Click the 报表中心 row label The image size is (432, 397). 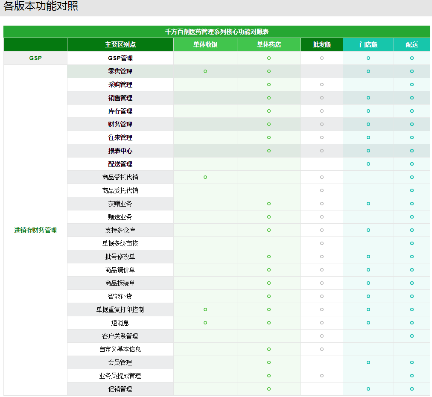point(120,151)
